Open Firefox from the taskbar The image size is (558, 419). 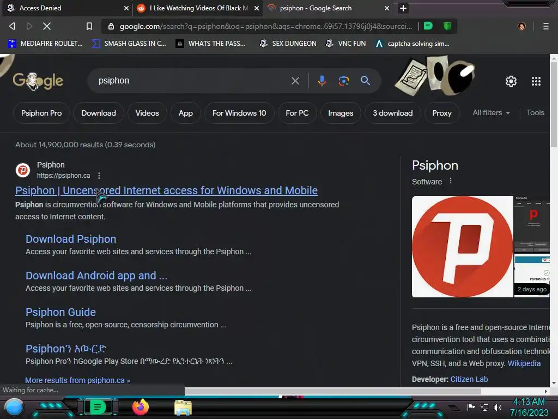point(141,406)
